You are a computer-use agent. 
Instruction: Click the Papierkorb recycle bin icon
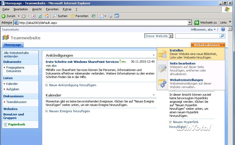5,124
